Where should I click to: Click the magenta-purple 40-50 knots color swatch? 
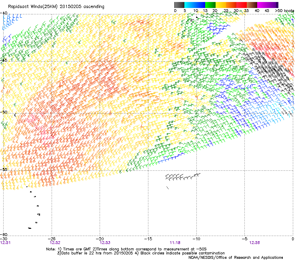(268, 5)
